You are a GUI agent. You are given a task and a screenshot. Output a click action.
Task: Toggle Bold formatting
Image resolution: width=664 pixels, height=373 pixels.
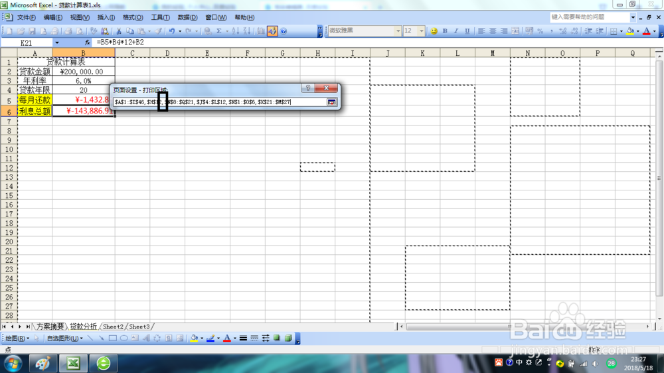[445, 31]
